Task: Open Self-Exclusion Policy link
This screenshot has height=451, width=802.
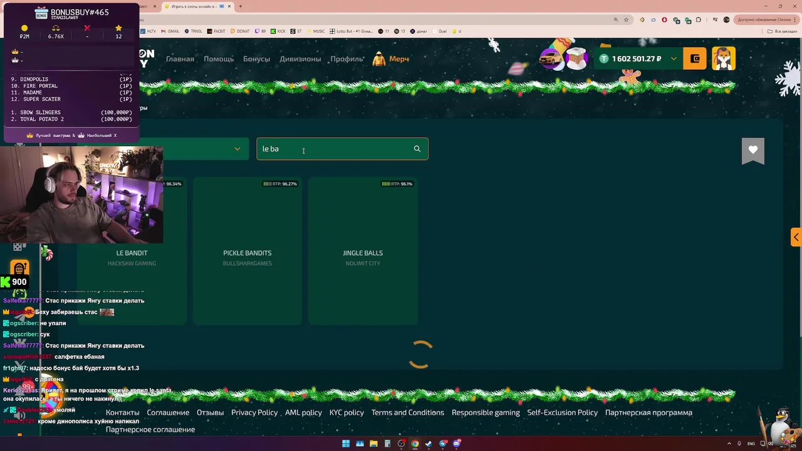Action: [563, 413]
